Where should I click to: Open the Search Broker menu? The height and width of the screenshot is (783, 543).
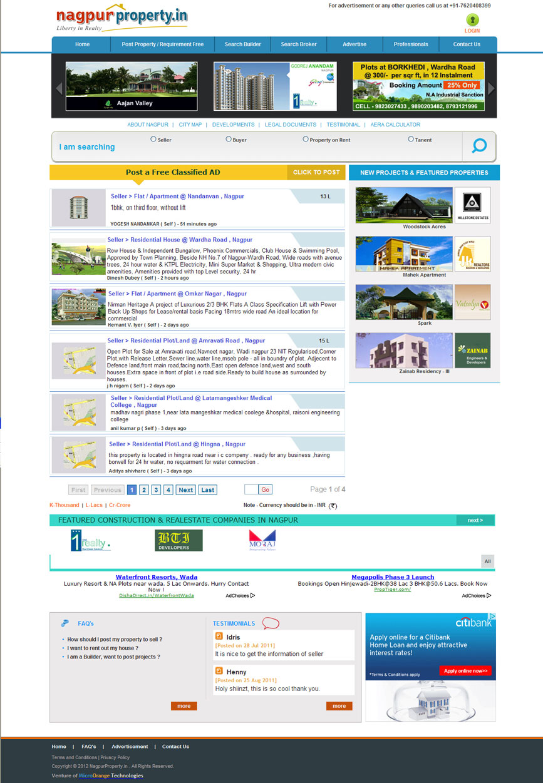click(x=299, y=44)
